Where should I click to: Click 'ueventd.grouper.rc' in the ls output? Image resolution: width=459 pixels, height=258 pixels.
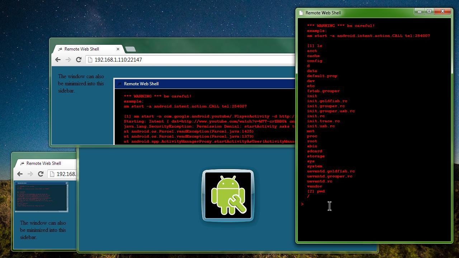pos(330,176)
